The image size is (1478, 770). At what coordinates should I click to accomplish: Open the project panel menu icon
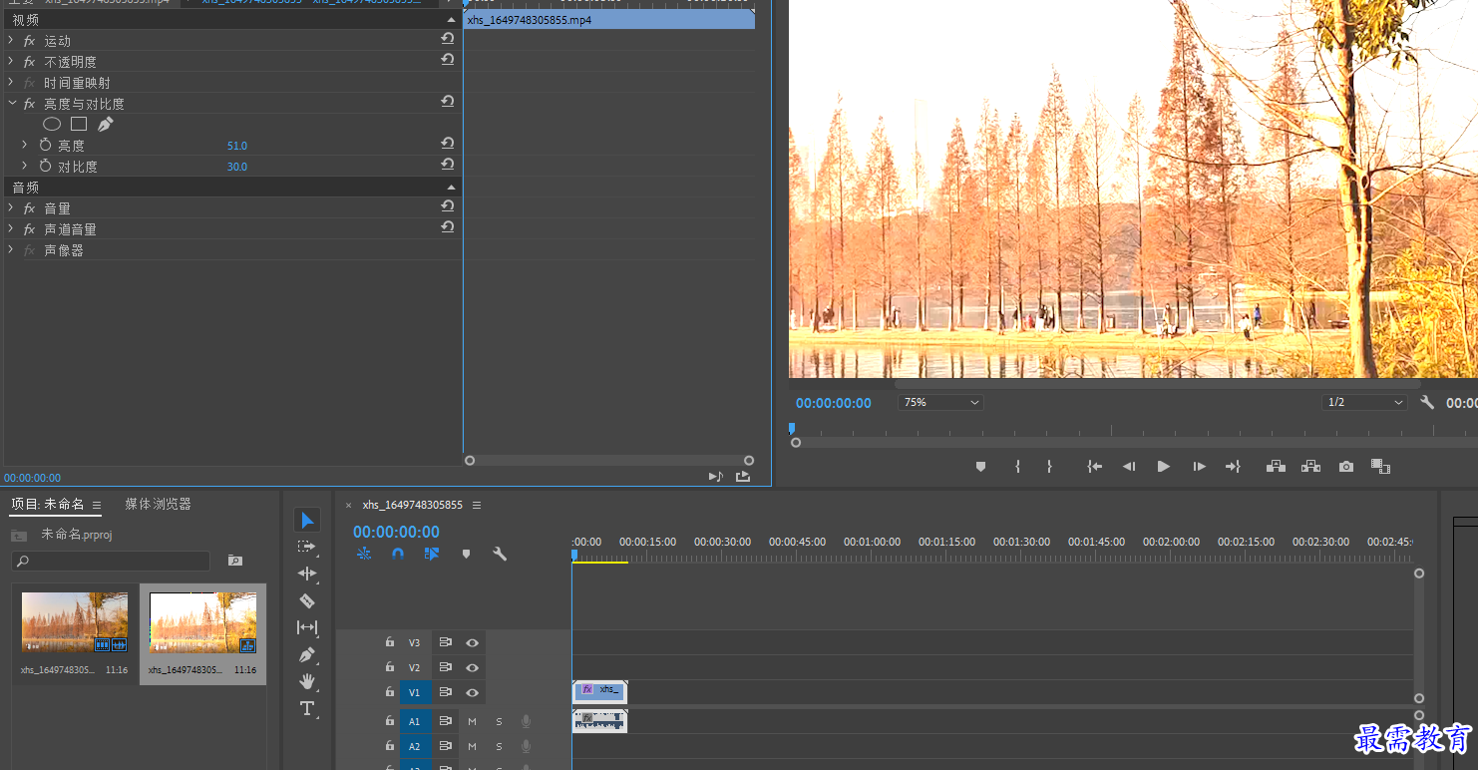[97, 506]
